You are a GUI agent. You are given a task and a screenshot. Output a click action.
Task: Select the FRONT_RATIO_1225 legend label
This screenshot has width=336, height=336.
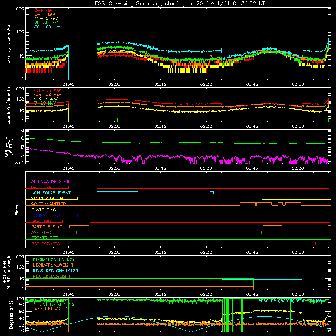pyautogui.click(x=54, y=304)
